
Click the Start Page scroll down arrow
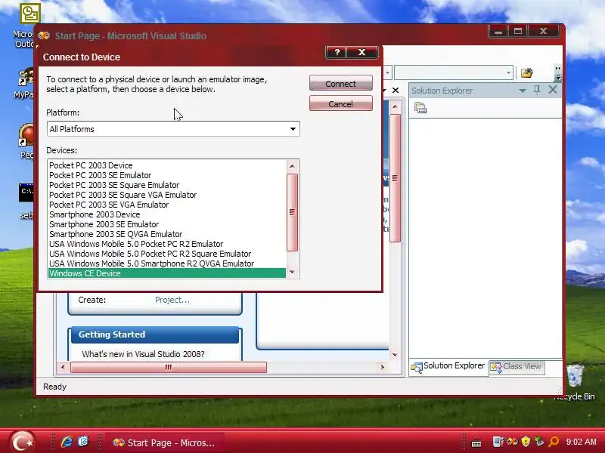click(395, 354)
